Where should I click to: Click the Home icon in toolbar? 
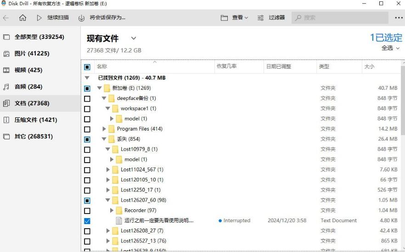click(x=22, y=18)
